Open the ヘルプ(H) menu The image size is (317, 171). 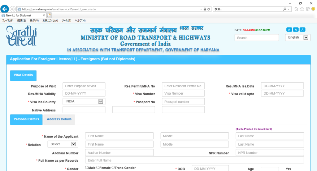[x=80, y=21]
